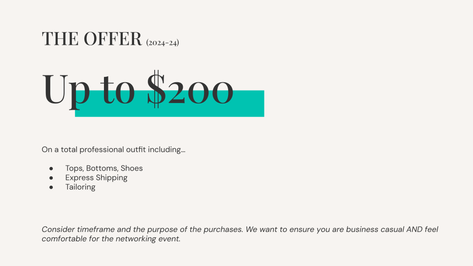Select the "Tops, Bottoms, Shoes" bullet text

tap(104, 168)
